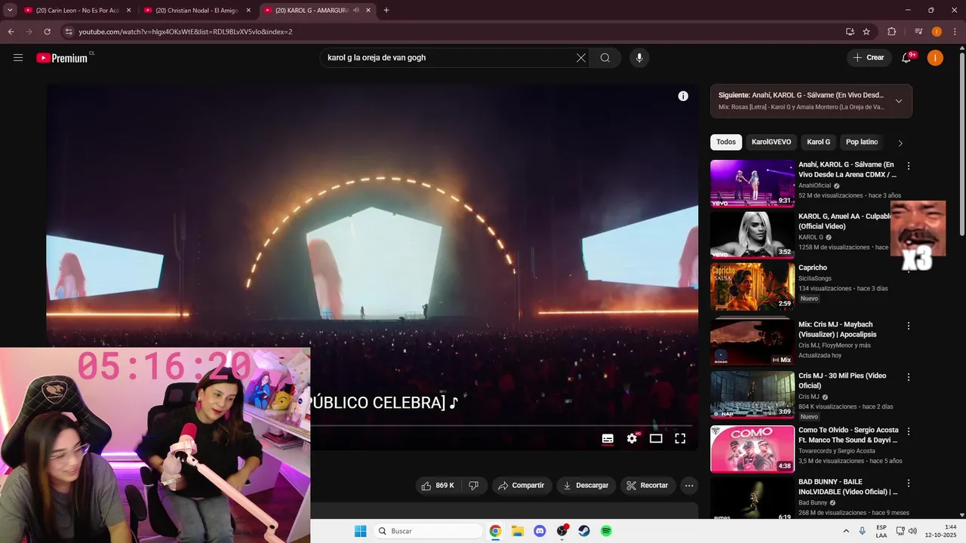Run search with the magnifier button
Image resolution: width=966 pixels, height=543 pixels.
(x=605, y=58)
